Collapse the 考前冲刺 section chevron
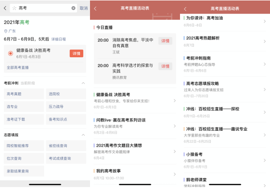The height and width of the screenshot is (188, 270). coord(83,83)
